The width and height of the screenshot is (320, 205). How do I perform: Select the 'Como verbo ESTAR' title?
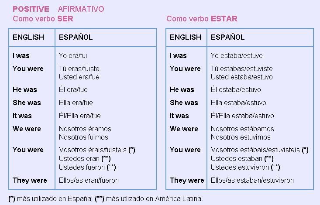(x=202, y=19)
